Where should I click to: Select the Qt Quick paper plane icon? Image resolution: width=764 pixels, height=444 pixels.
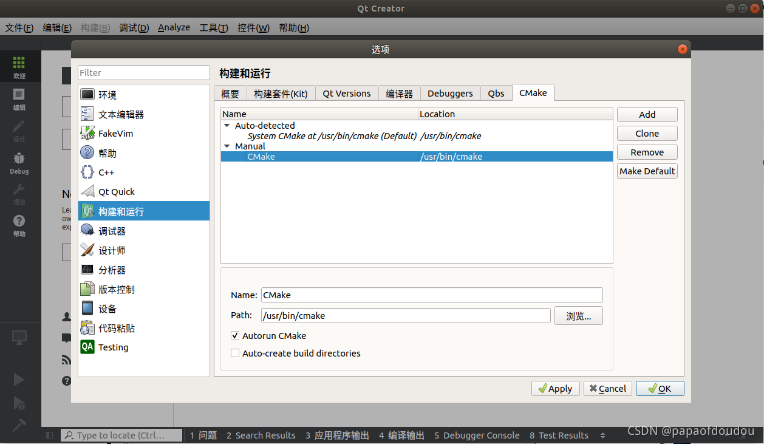[x=88, y=192]
